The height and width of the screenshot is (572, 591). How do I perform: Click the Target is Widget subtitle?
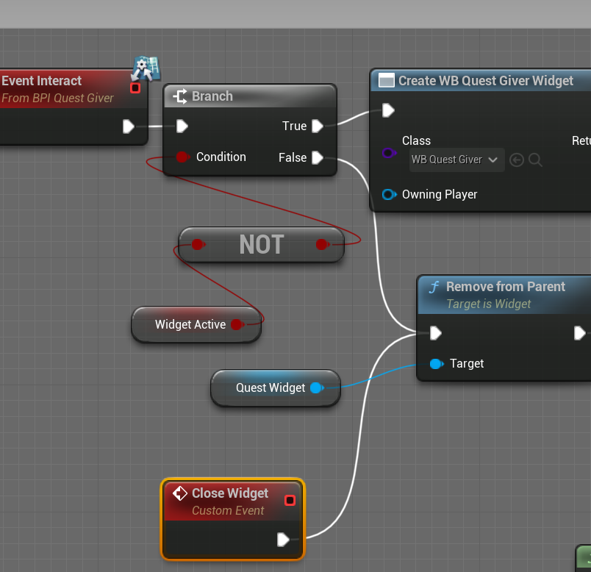coord(489,304)
